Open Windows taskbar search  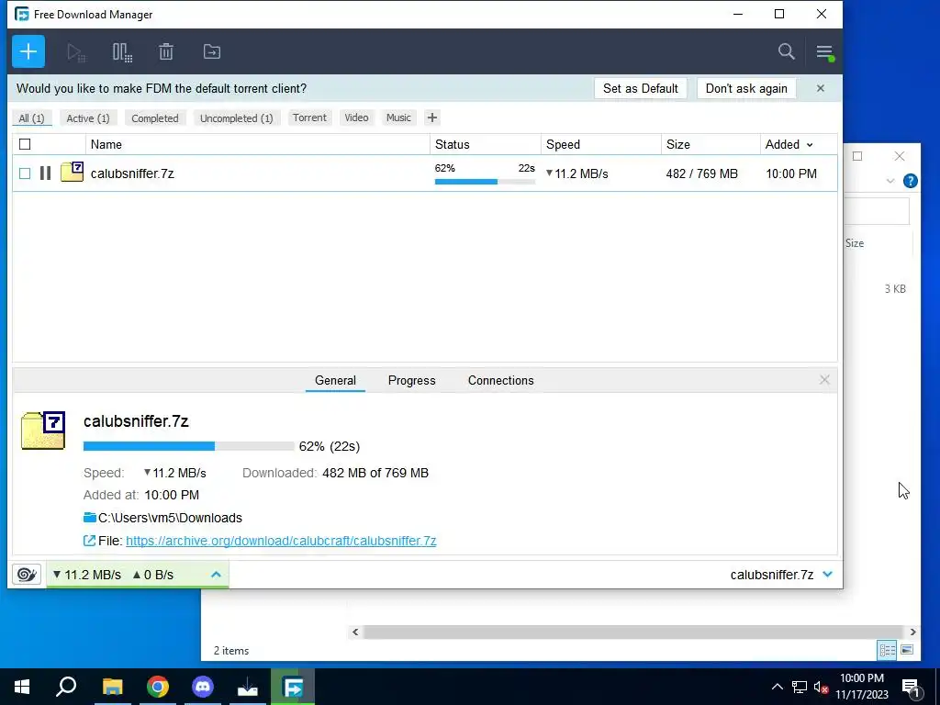tap(66, 687)
